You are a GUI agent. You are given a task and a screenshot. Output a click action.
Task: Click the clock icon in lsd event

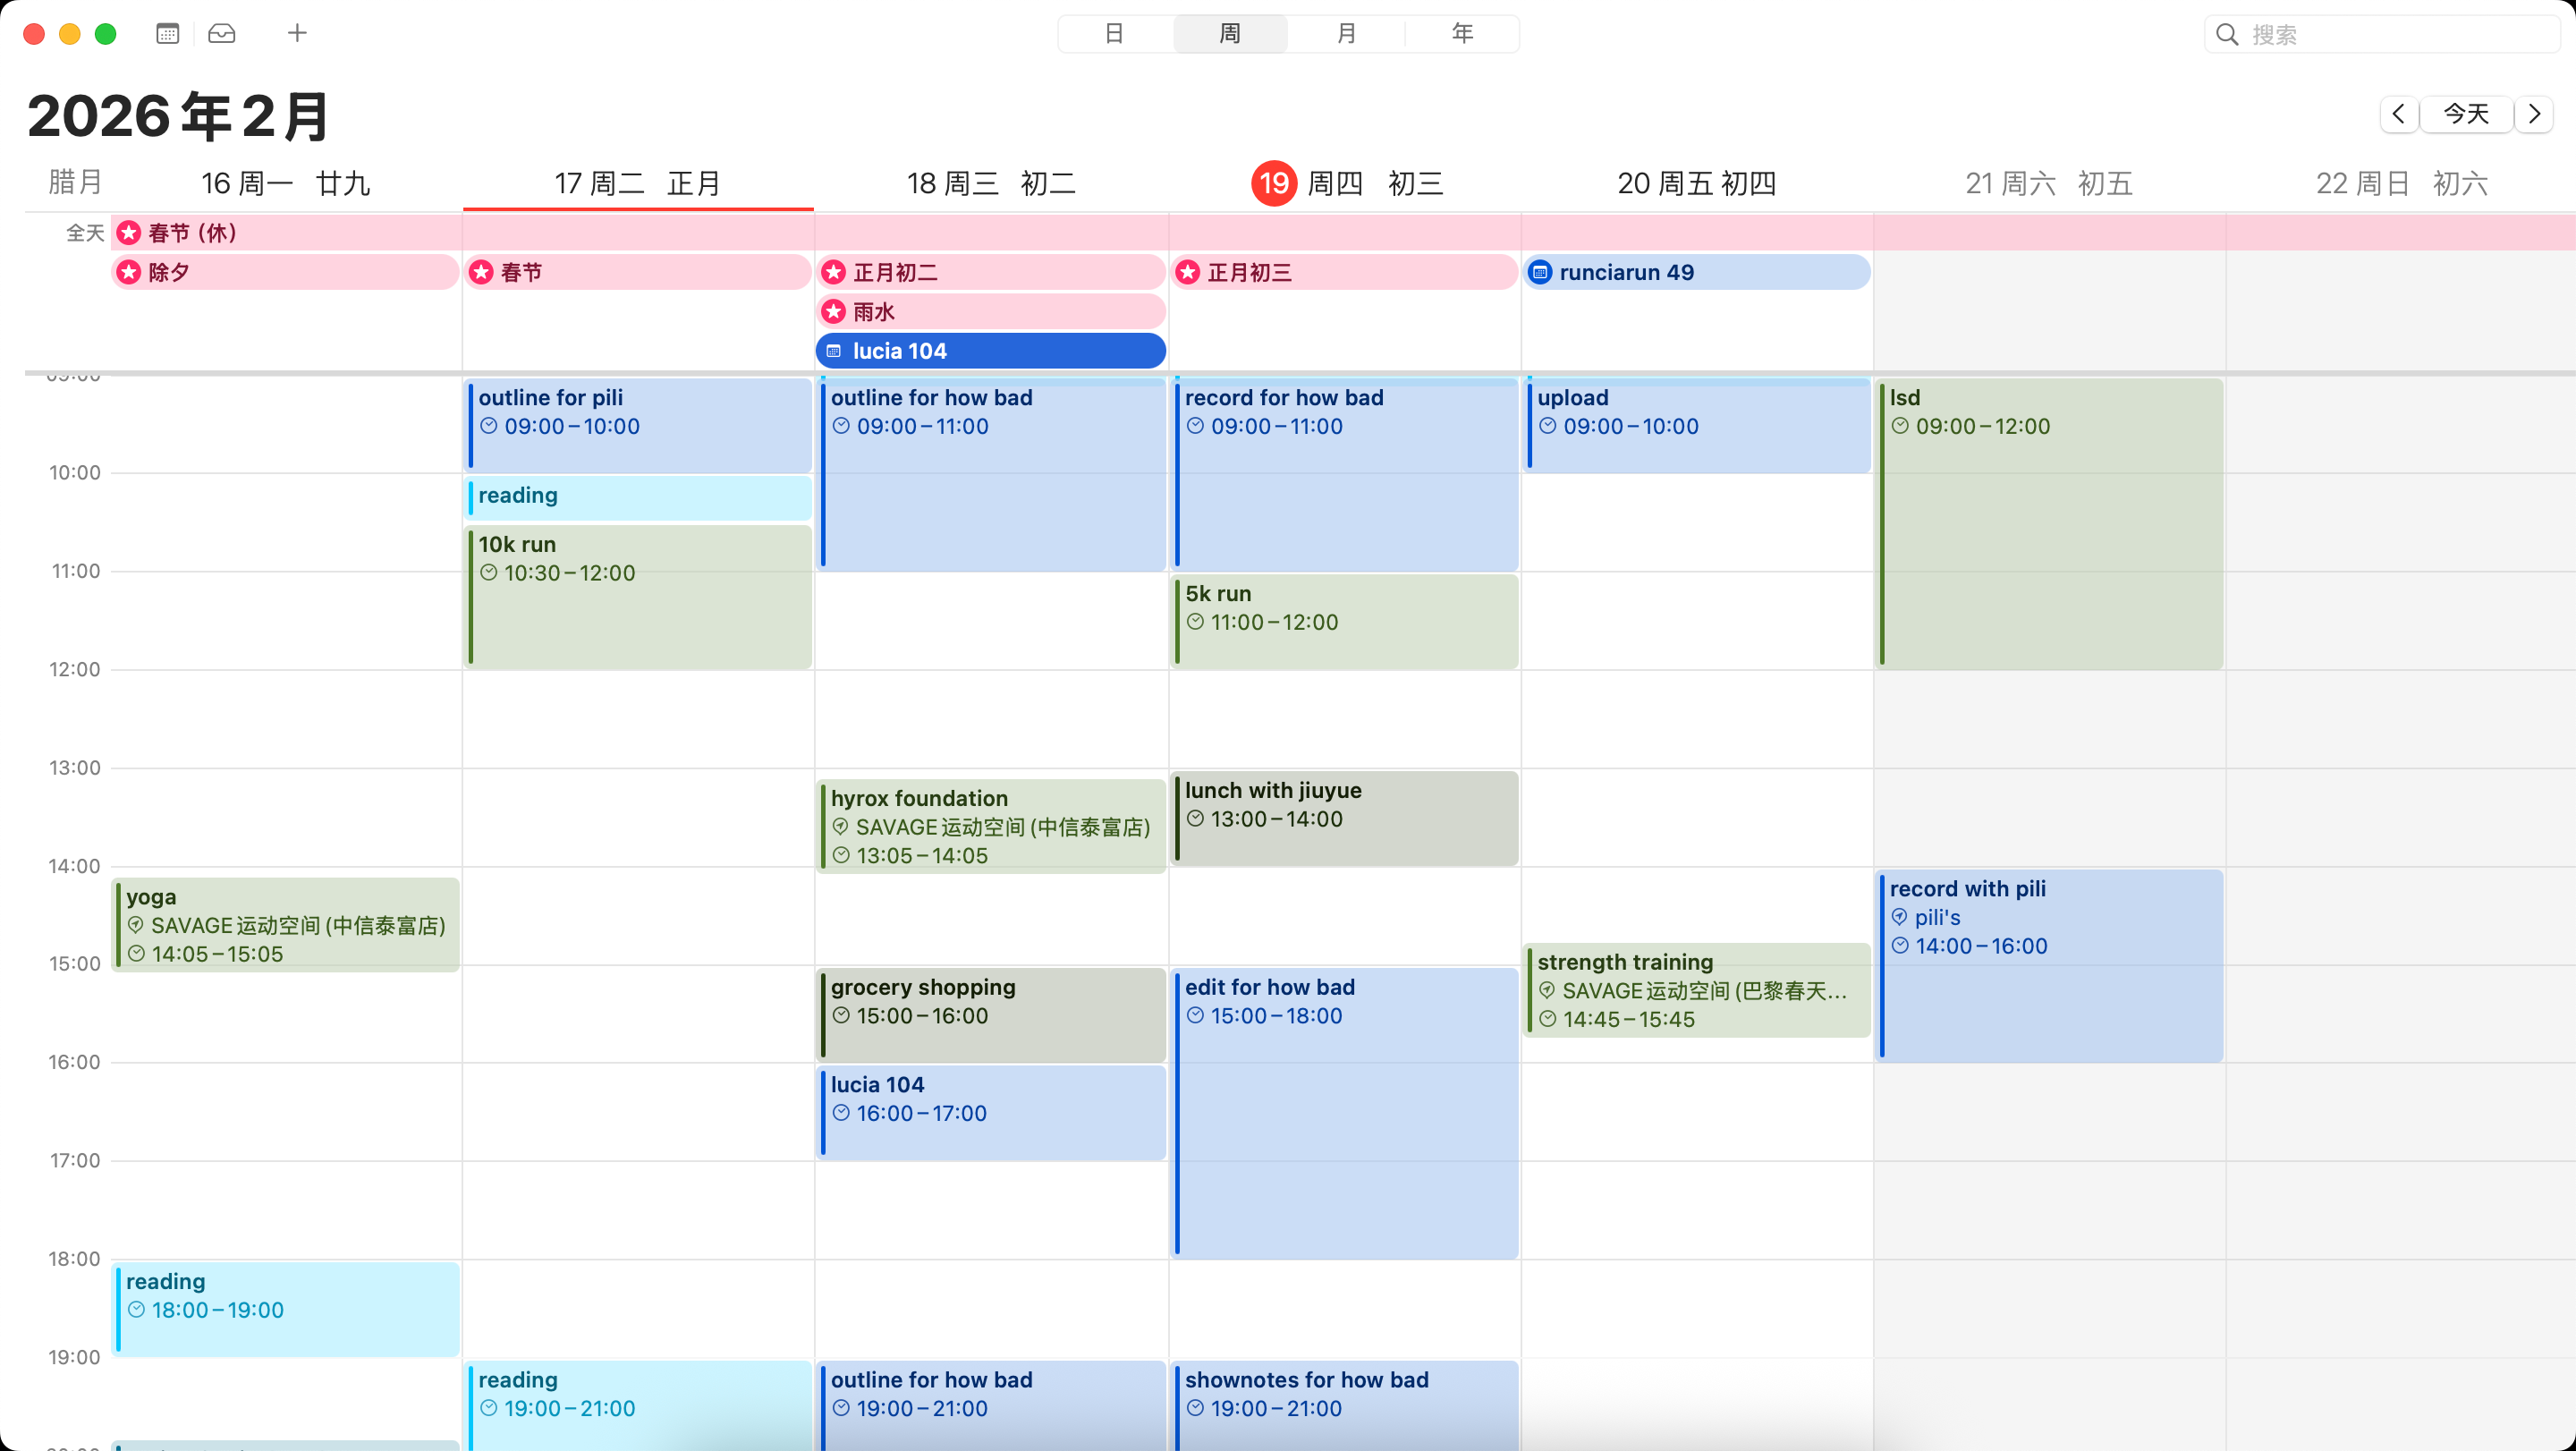[1900, 426]
